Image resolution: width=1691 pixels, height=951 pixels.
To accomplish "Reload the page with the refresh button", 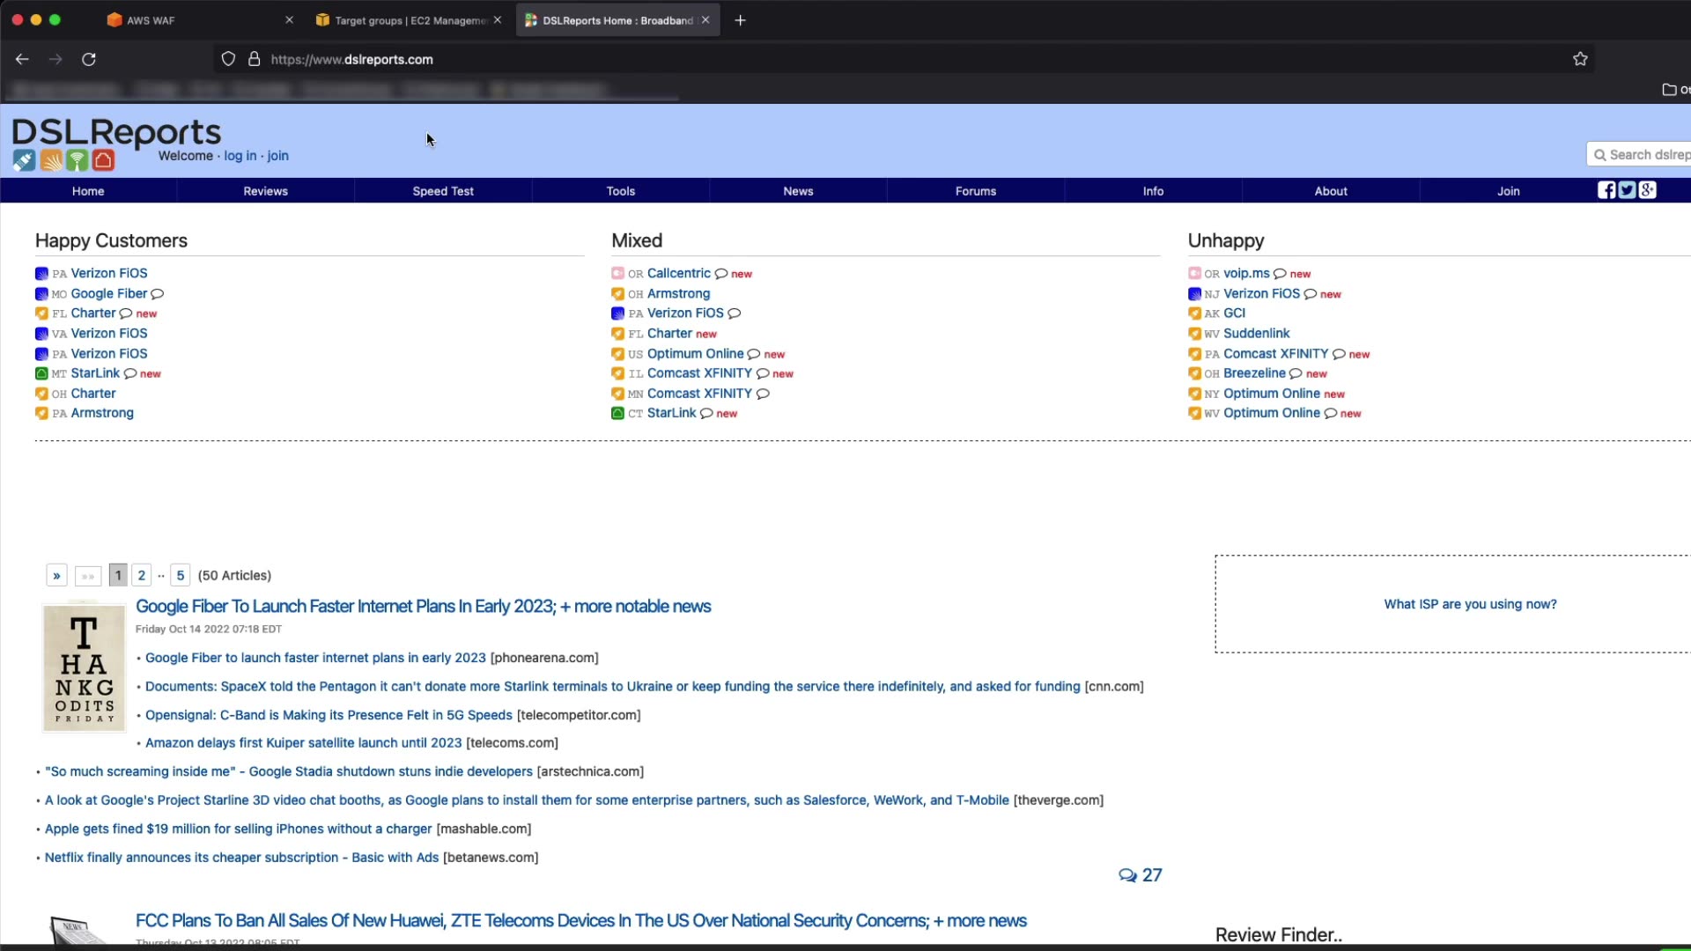I will pos(89,59).
